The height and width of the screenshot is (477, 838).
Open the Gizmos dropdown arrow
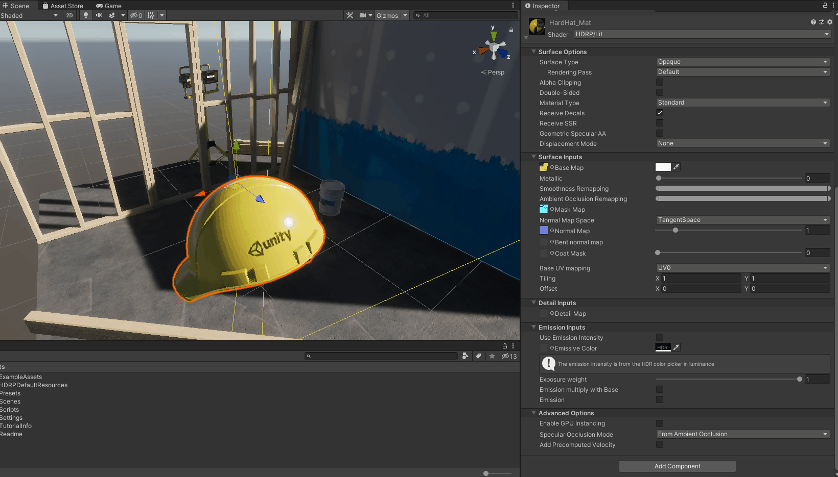pos(405,15)
